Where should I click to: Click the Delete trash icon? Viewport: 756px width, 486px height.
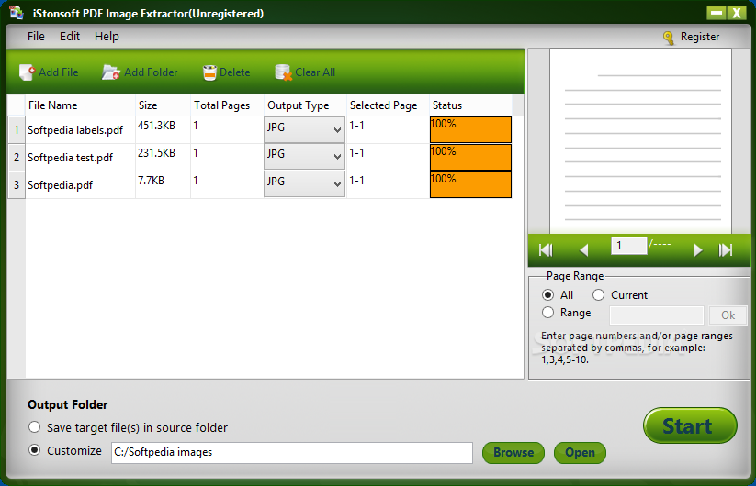coord(209,72)
